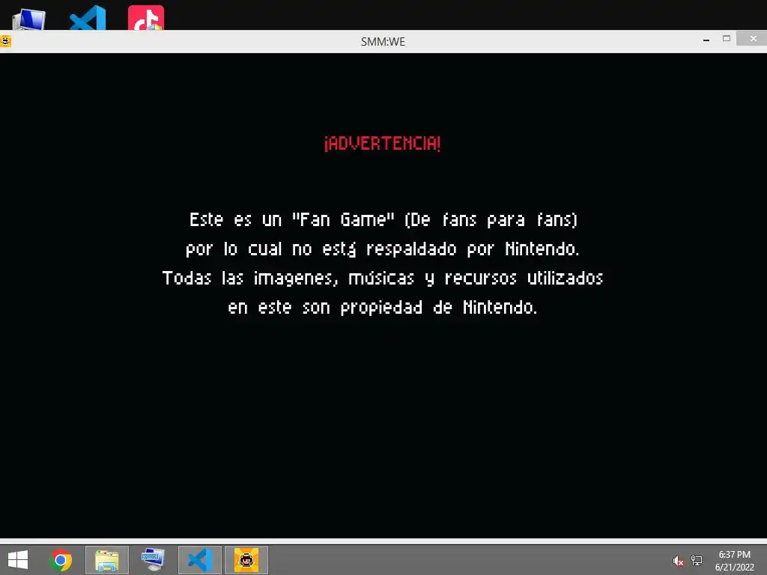Launch Google Chrome from the taskbar
This screenshot has width=767, height=575.
tap(61, 560)
